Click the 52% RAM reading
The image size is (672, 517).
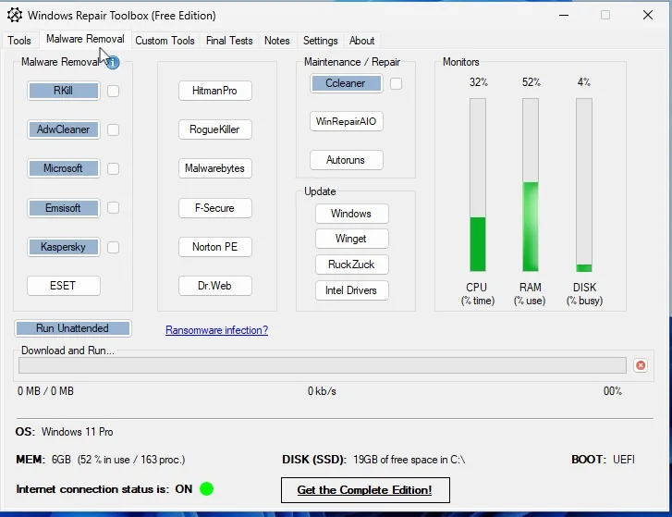[531, 82]
